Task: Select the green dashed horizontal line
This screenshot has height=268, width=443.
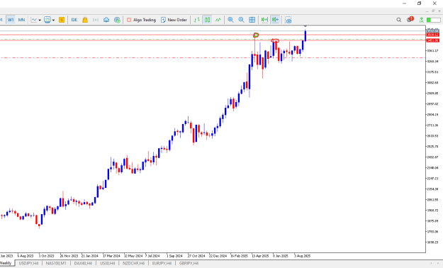Action: point(213,39)
